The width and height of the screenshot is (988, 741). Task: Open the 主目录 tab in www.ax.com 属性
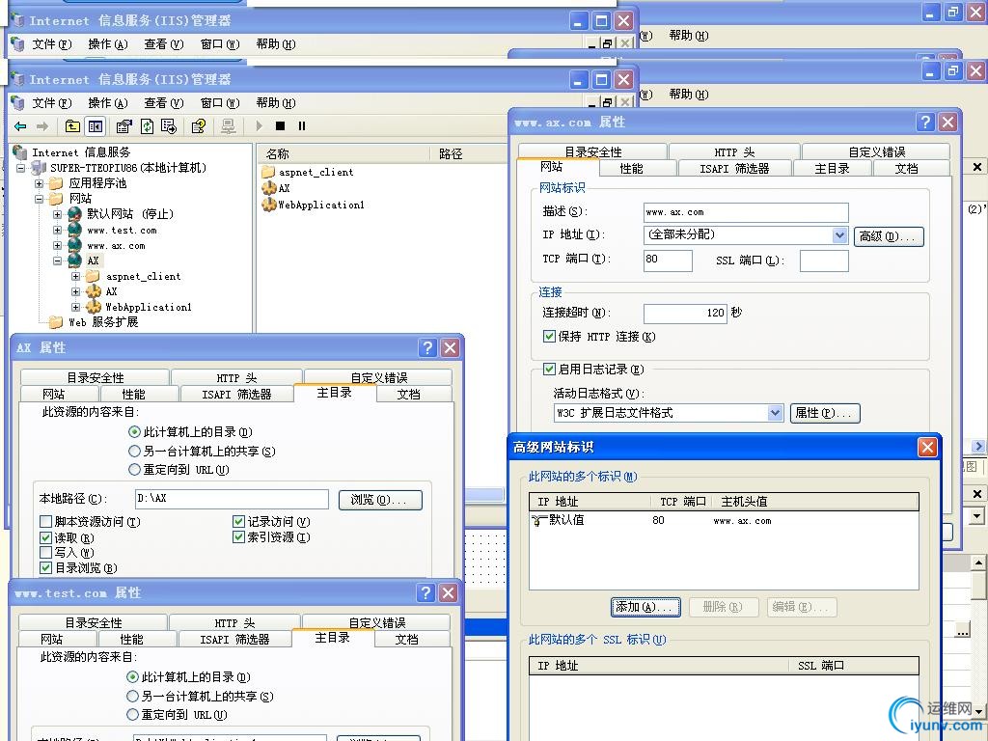click(x=833, y=169)
